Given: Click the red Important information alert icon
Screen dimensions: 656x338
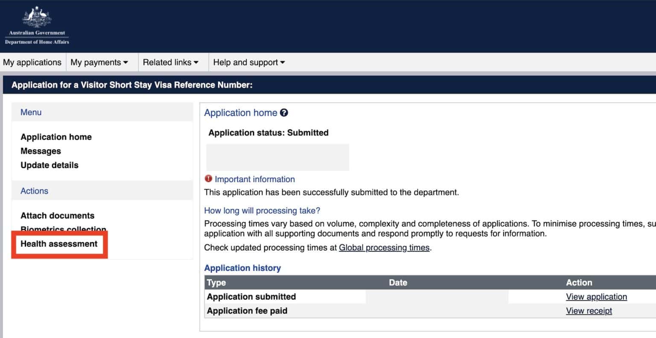Looking at the screenshot, I should pos(208,179).
